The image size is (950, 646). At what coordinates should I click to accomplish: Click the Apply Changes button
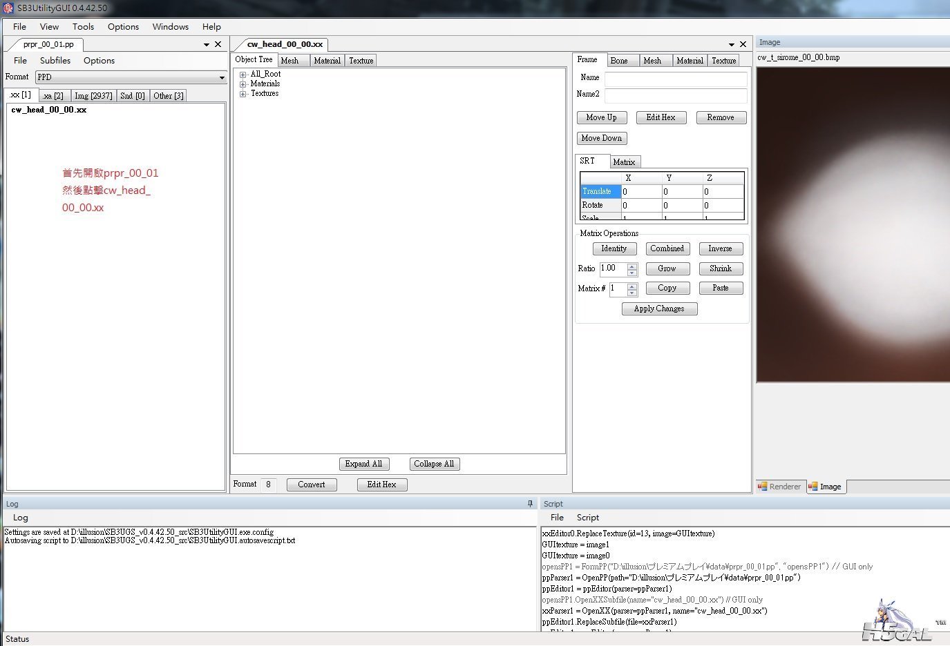[659, 309]
